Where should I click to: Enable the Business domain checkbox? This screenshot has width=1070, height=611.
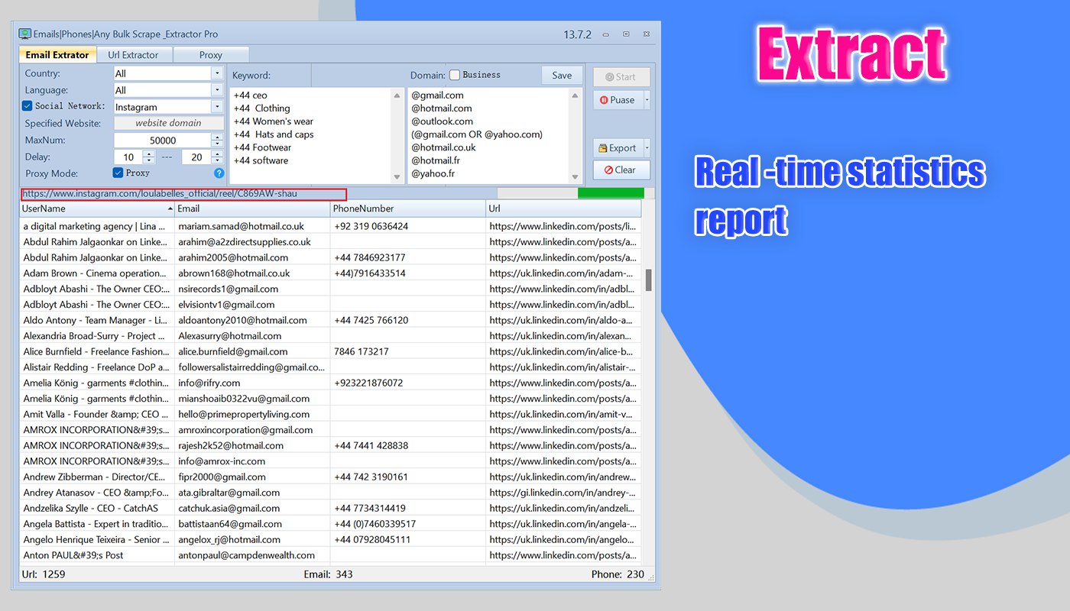pos(455,75)
